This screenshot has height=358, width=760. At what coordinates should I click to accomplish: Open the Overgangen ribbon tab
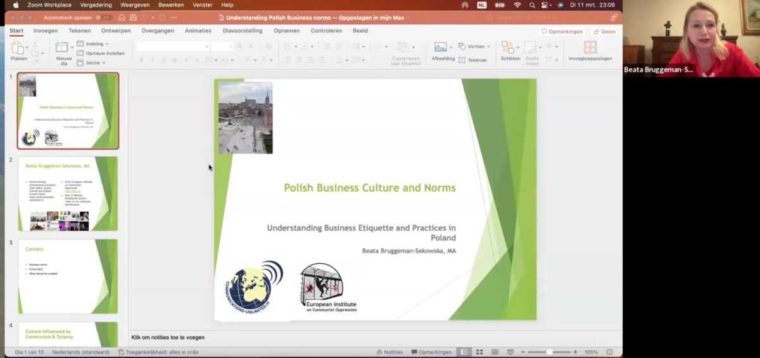[158, 30]
